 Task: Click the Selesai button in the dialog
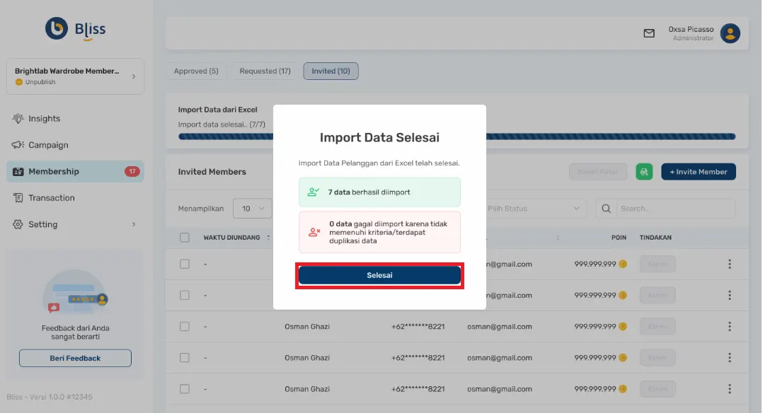click(x=379, y=275)
